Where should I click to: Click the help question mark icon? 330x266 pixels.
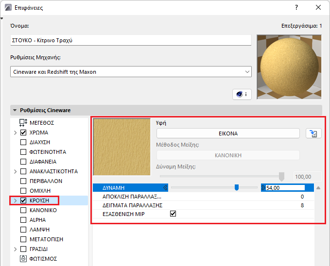[296, 8]
